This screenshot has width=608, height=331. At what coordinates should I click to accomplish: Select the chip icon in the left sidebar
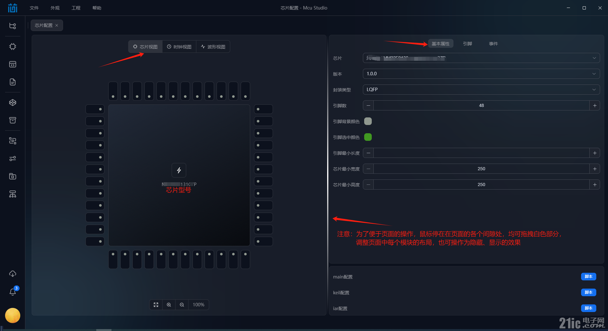click(13, 46)
